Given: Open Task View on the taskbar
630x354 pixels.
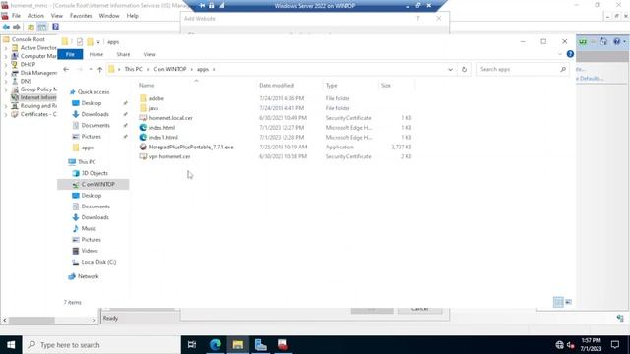Looking at the screenshot, I should [x=192, y=345].
